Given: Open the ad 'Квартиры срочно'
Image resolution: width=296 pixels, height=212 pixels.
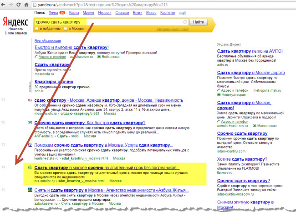Looking at the screenshot, I should [x=54, y=82].
